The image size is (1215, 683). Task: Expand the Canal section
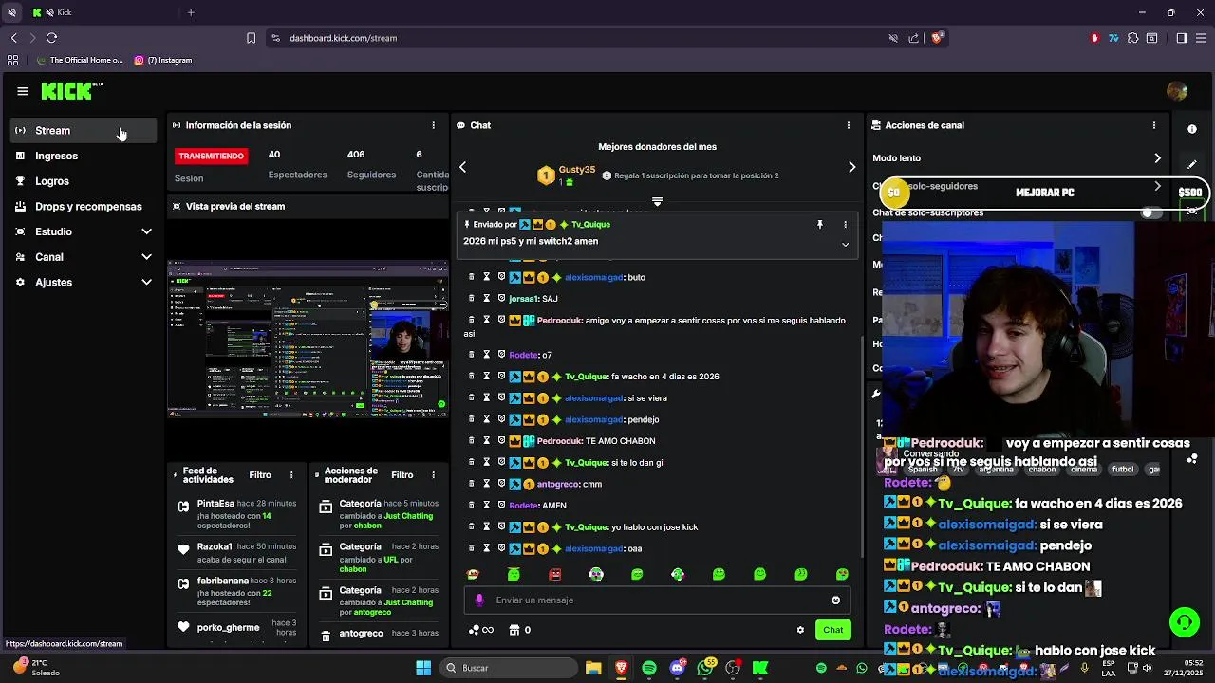83,257
